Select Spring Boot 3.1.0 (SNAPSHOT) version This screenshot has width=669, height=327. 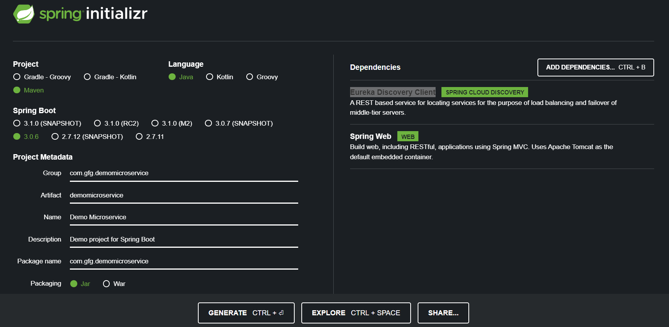pos(17,123)
